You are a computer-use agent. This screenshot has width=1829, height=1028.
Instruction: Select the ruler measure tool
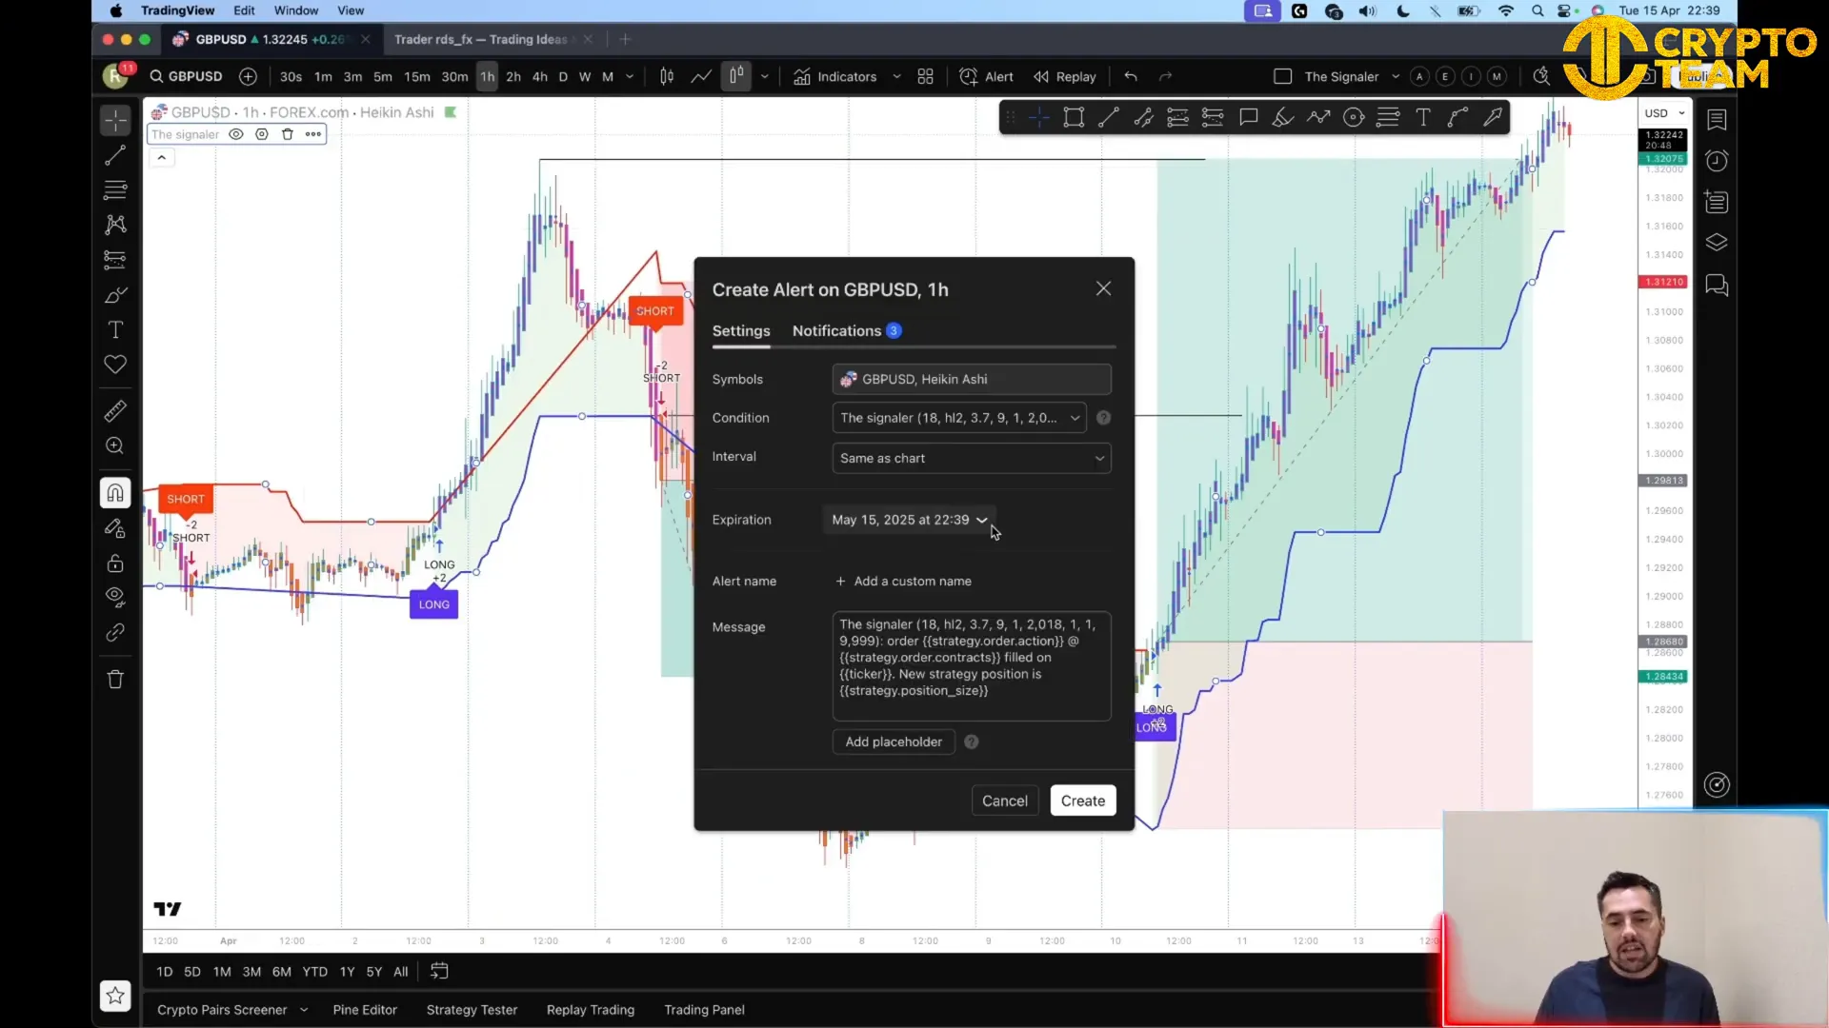pyautogui.click(x=115, y=411)
